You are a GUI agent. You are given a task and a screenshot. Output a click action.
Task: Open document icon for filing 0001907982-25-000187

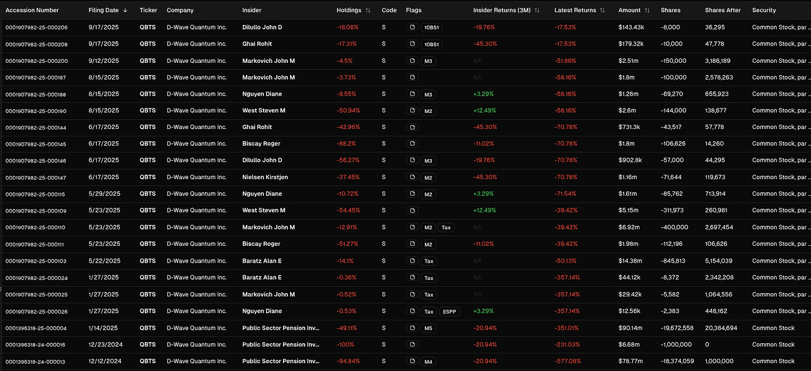[x=412, y=77]
